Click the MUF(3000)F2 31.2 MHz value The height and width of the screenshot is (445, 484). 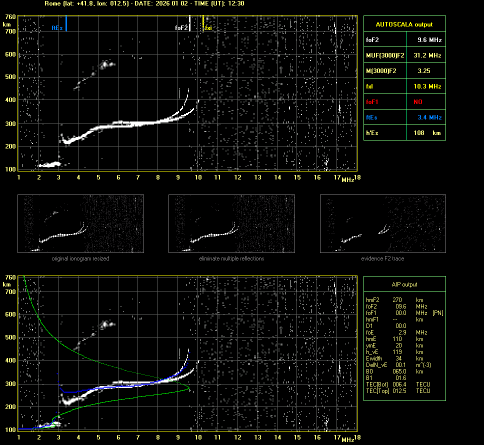(x=429, y=55)
